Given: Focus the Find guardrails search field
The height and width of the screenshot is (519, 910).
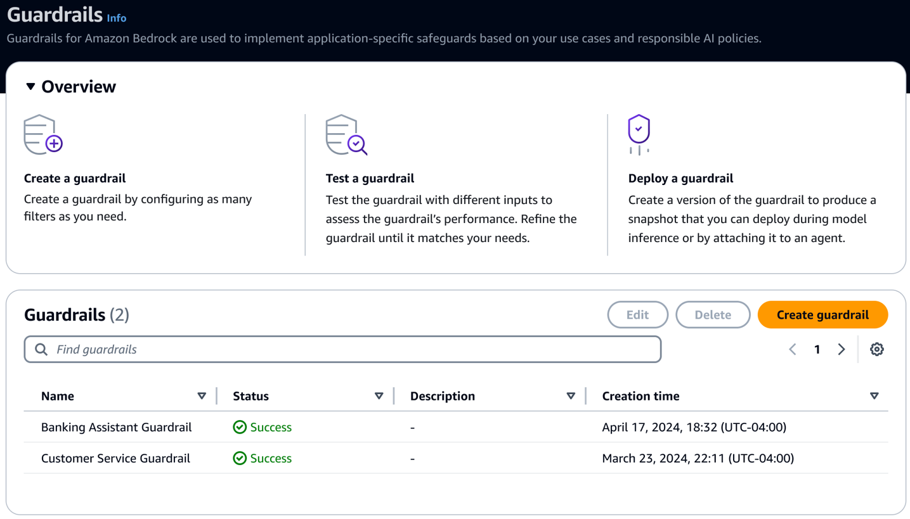Looking at the screenshot, I should coord(342,349).
